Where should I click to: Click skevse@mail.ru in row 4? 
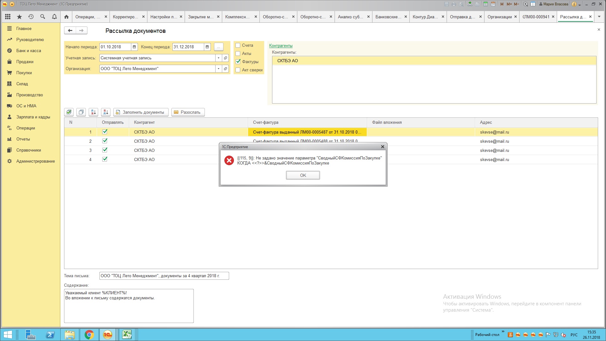tap(494, 159)
